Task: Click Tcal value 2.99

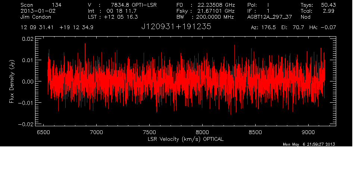Action: (328, 11)
